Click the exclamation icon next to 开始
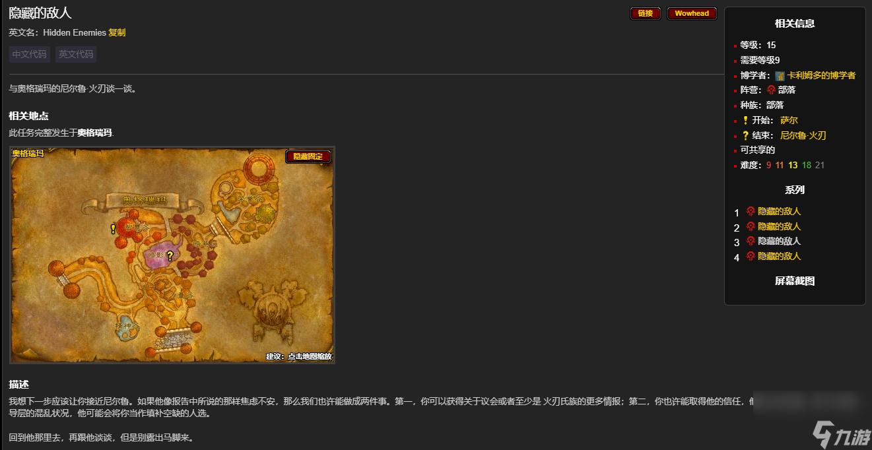This screenshot has height=450, width=872. 745,120
